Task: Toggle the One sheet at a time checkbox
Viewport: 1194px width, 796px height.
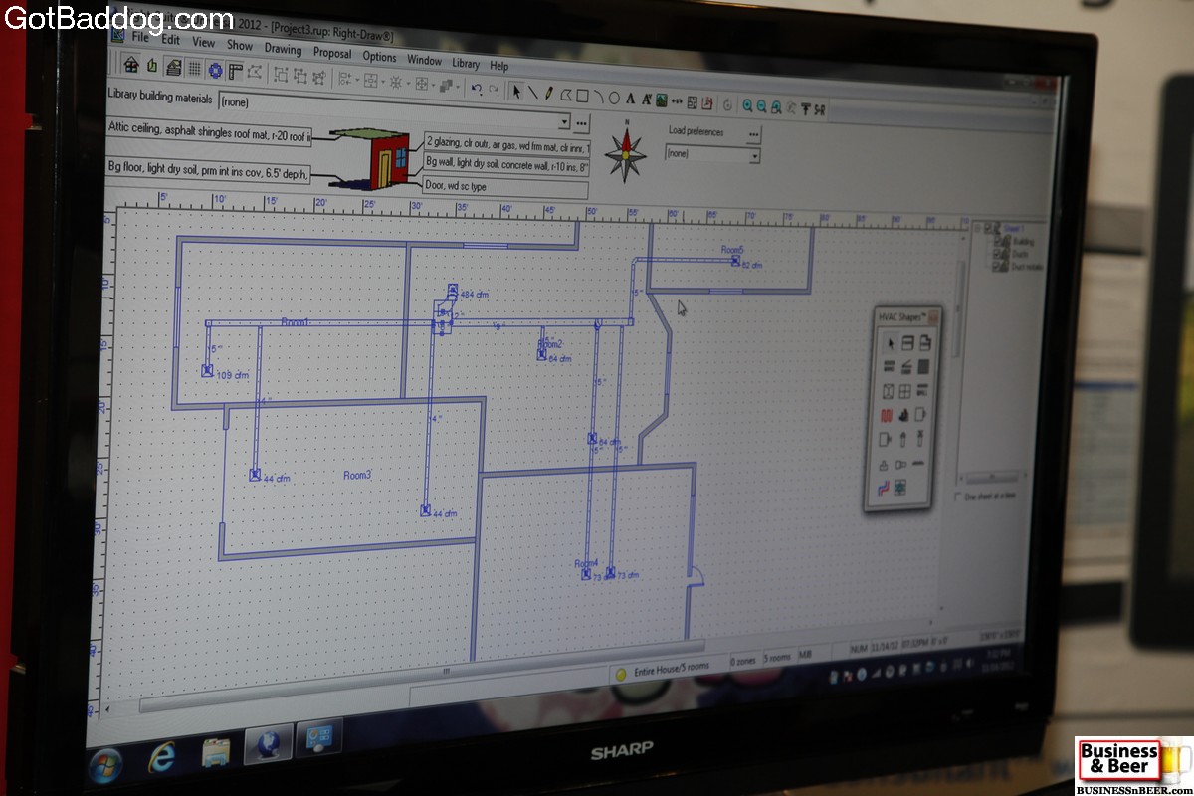Action: click(x=959, y=497)
